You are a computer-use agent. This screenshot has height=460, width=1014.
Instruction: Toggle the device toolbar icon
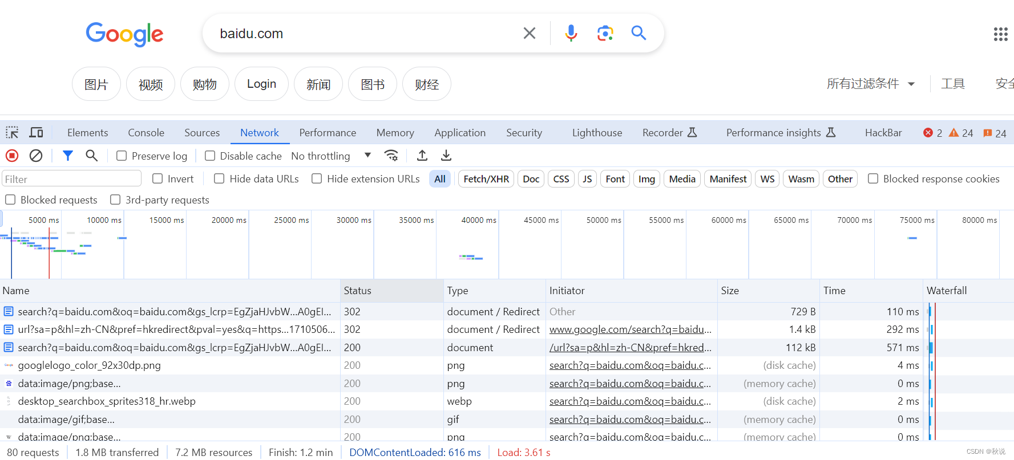click(36, 133)
